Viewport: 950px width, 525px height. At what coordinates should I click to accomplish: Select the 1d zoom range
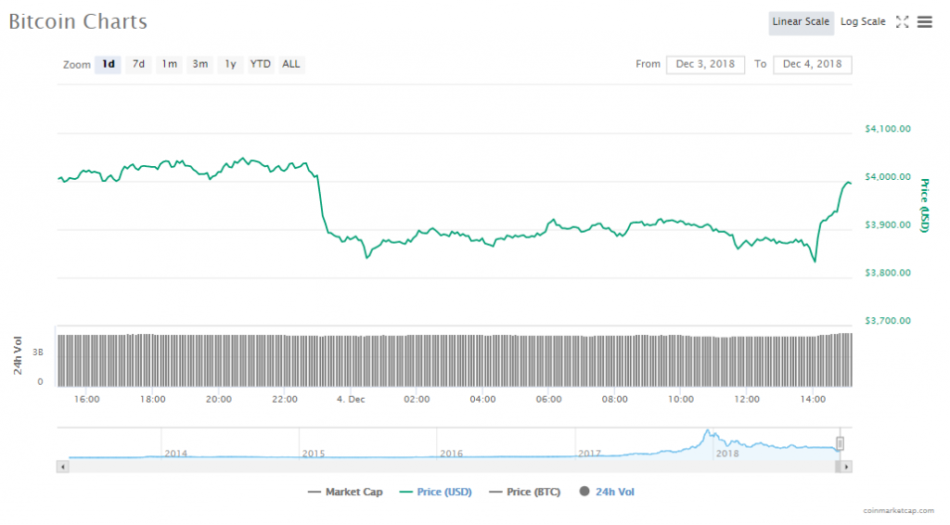109,64
